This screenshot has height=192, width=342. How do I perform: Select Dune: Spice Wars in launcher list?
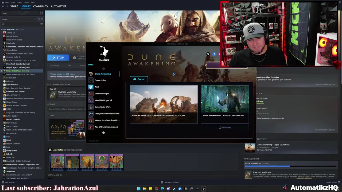104,107
